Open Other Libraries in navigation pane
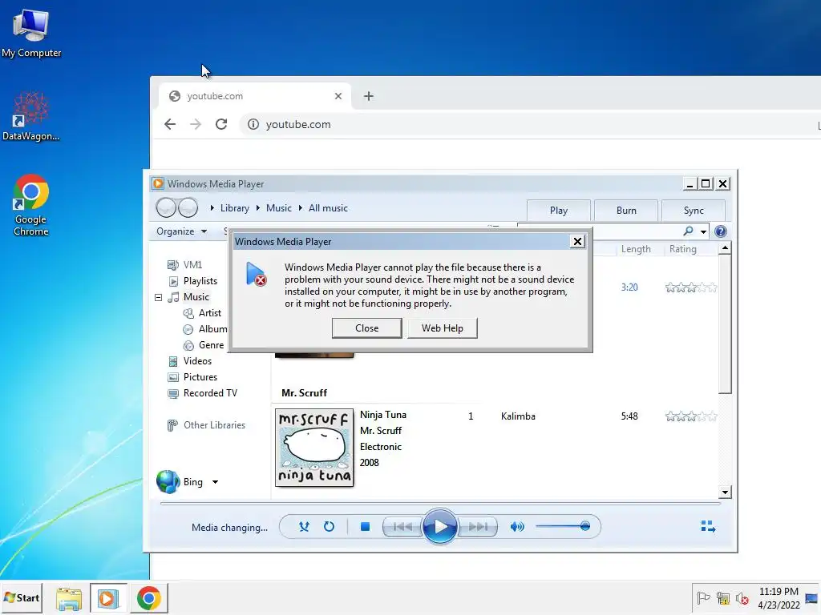 [x=214, y=425]
